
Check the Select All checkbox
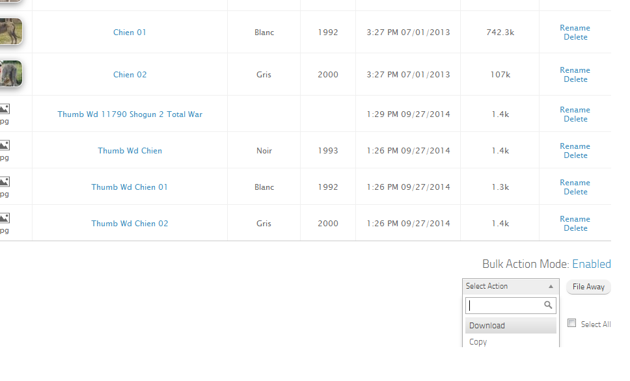point(571,323)
